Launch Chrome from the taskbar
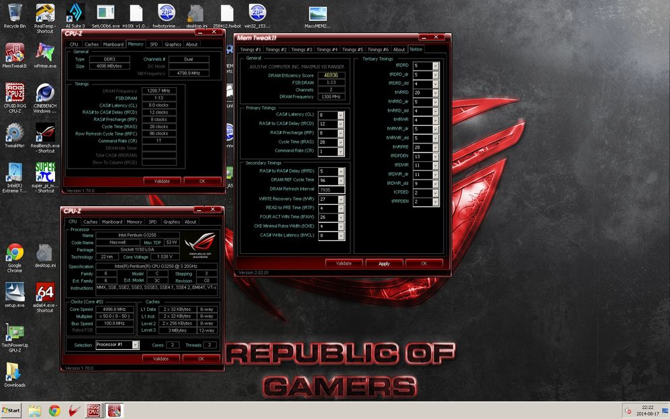This screenshot has width=670, height=419. (54, 411)
